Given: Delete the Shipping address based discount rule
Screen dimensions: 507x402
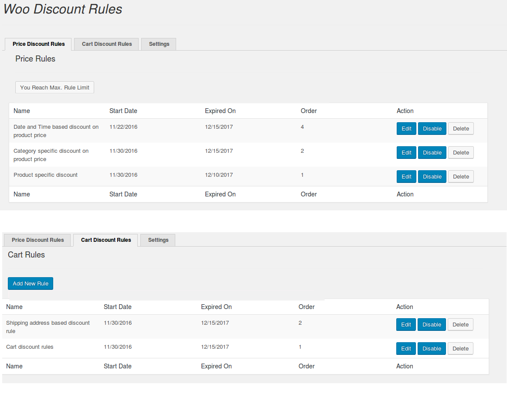Looking at the screenshot, I should point(460,325).
